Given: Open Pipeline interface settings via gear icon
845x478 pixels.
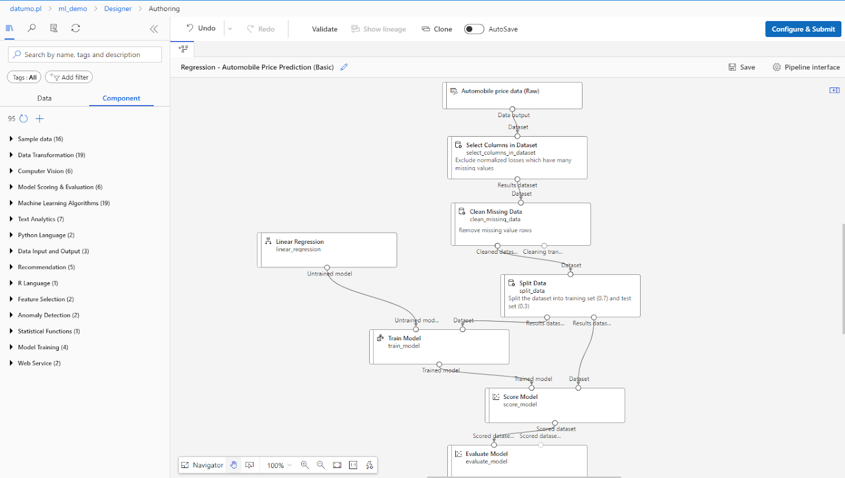Looking at the screenshot, I should tap(776, 67).
